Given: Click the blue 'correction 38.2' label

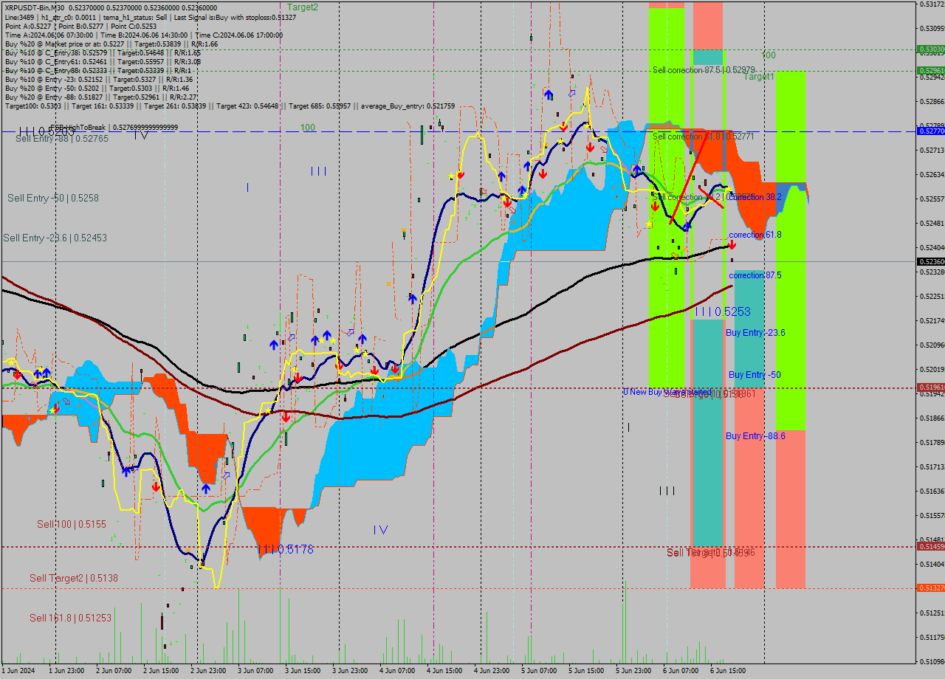Looking at the screenshot, I should 755,198.
